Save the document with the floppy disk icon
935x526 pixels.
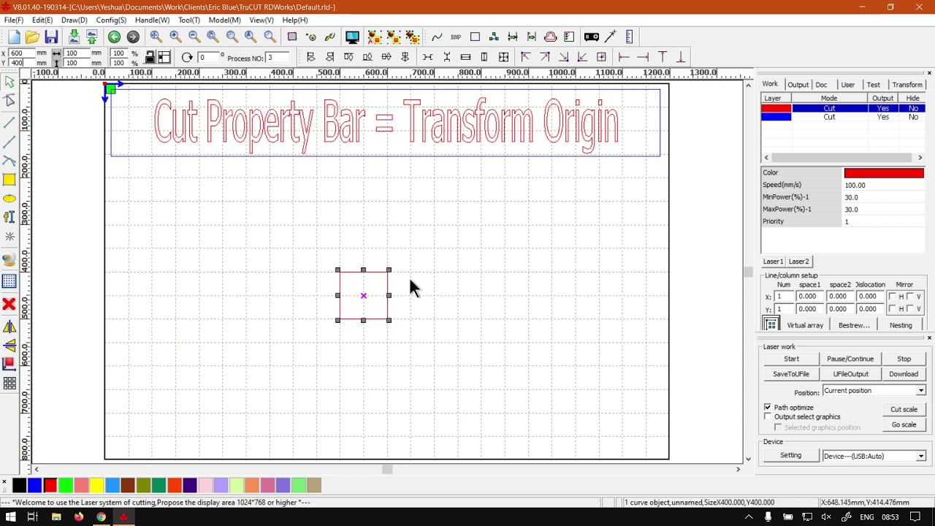point(51,37)
